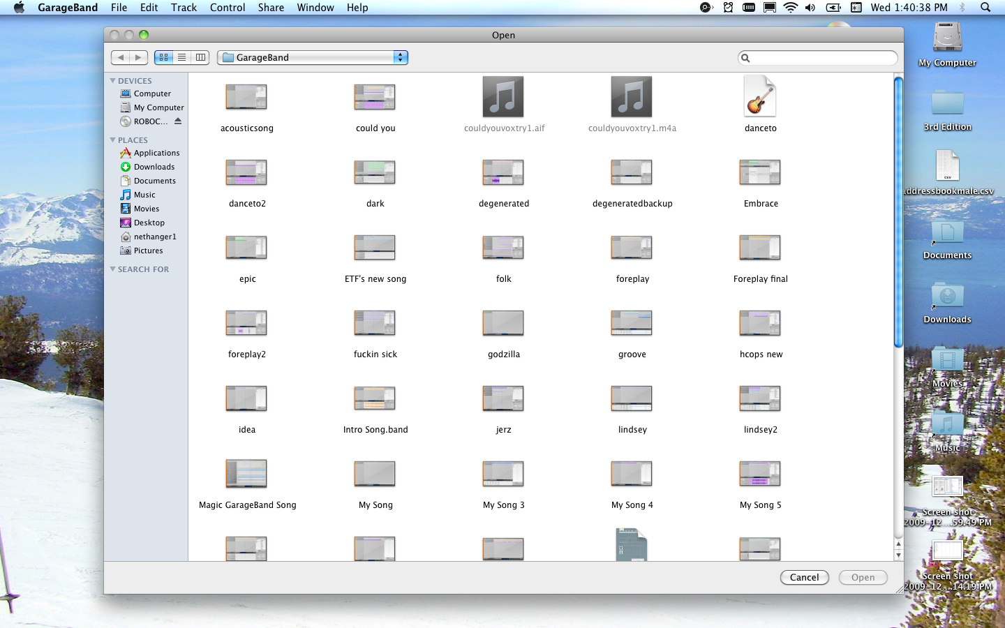Select the Intro Song.band project icon

(375, 398)
